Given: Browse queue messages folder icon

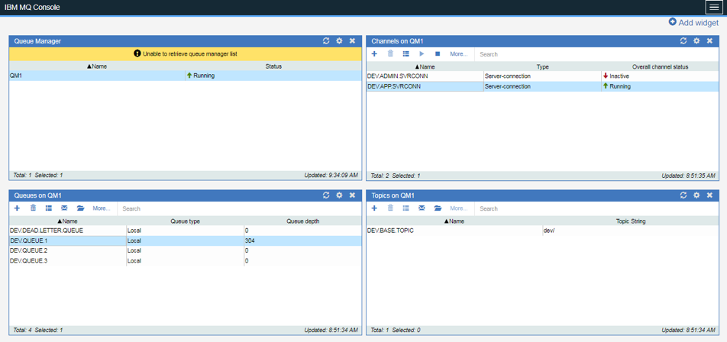Looking at the screenshot, I should coord(80,208).
